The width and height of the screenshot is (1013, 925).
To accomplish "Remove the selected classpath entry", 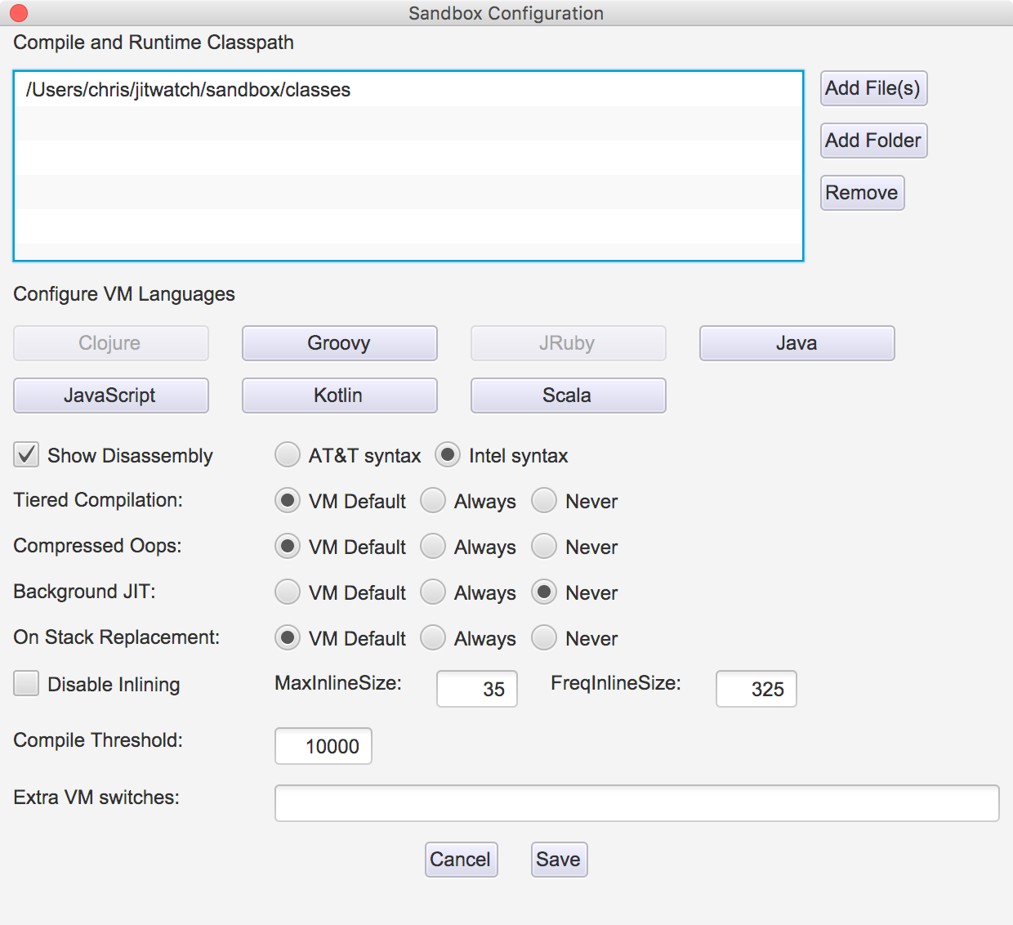I will pos(862,193).
